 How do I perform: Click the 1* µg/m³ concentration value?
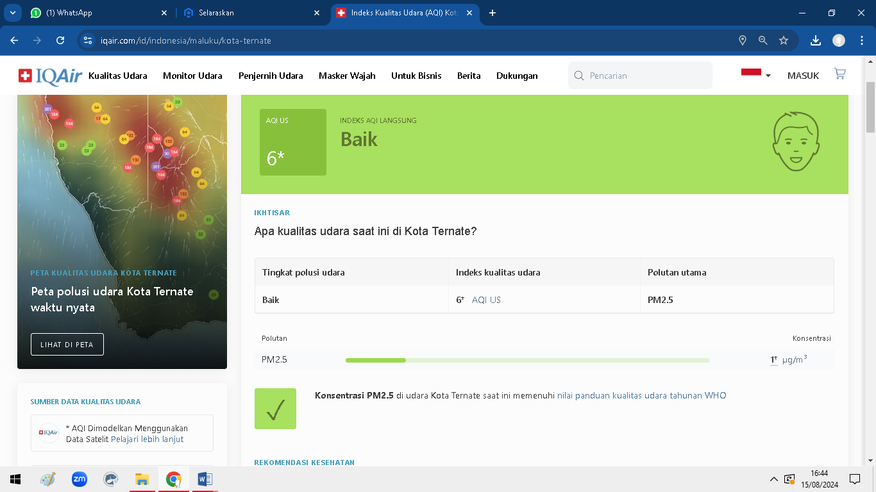789,359
